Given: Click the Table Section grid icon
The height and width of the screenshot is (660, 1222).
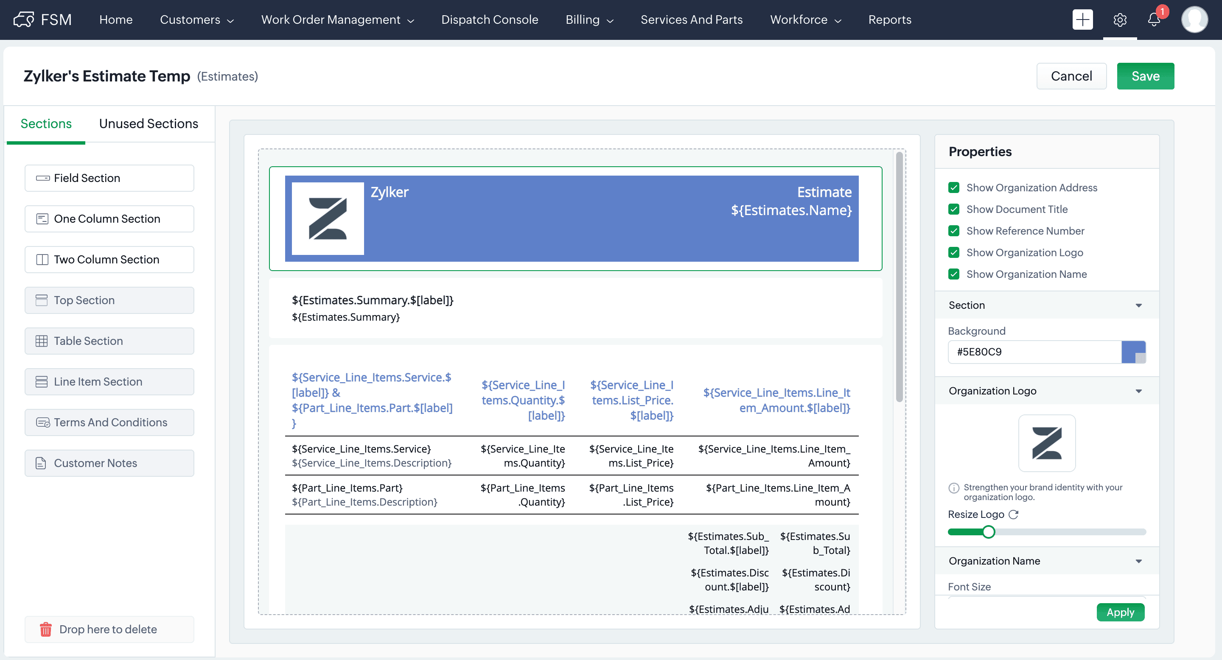Looking at the screenshot, I should click(42, 341).
